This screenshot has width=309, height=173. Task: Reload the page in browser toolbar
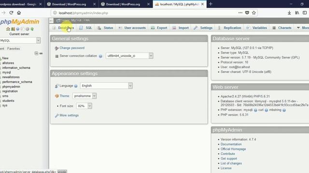(x=11, y=13)
